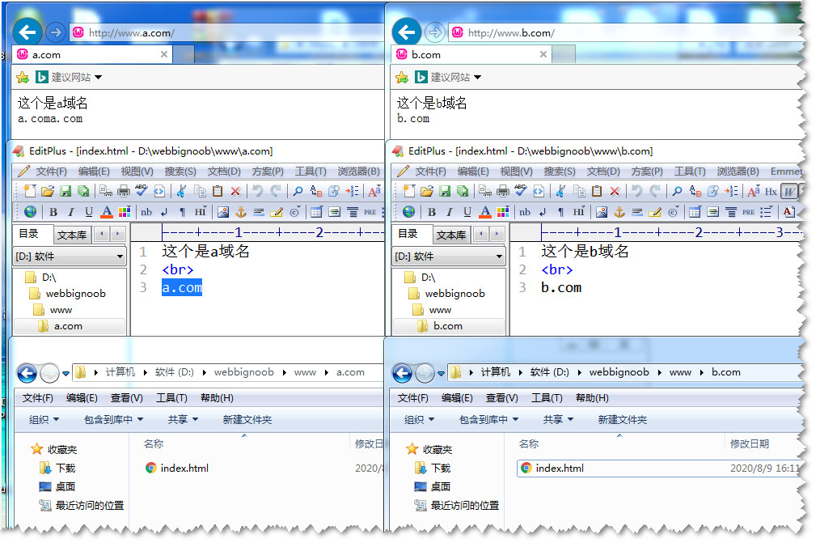
Task: Open color palette grid in b.com EditPlus
Action: [502, 212]
